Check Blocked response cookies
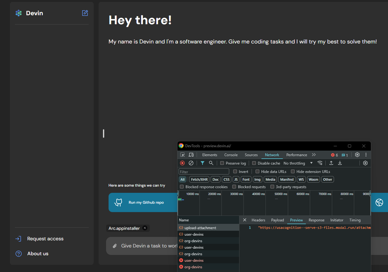This screenshot has width=388, height=272. (182, 187)
